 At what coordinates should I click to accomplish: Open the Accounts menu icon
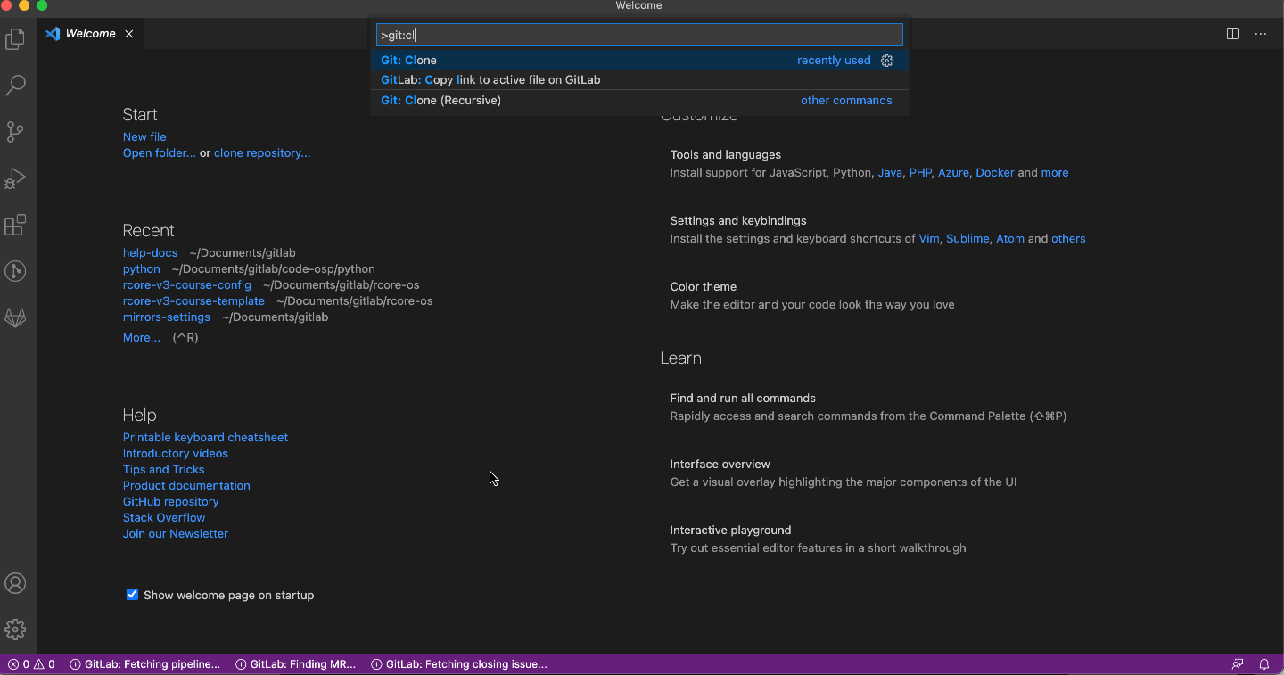click(x=15, y=583)
